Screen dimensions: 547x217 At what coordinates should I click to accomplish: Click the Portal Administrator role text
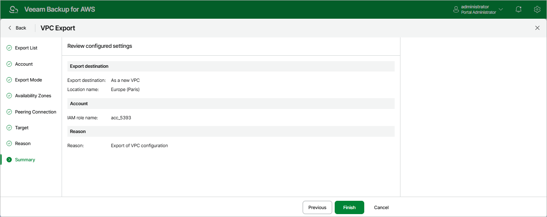click(479, 12)
